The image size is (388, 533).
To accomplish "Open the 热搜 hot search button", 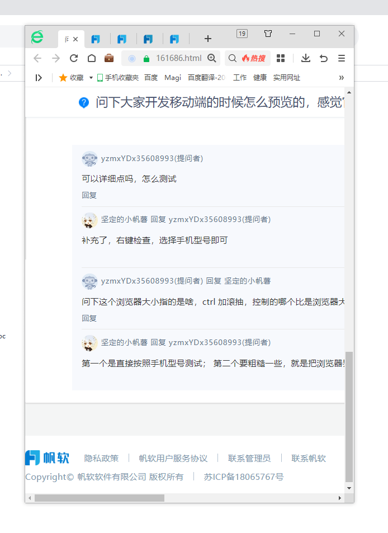I will (254, 59).
